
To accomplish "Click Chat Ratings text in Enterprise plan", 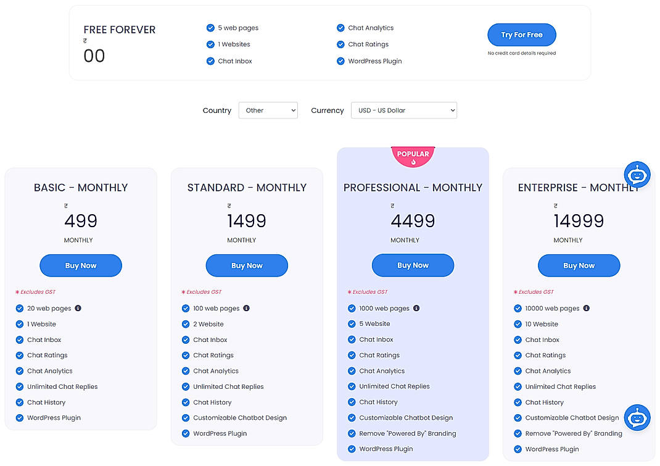I will 545,355.
